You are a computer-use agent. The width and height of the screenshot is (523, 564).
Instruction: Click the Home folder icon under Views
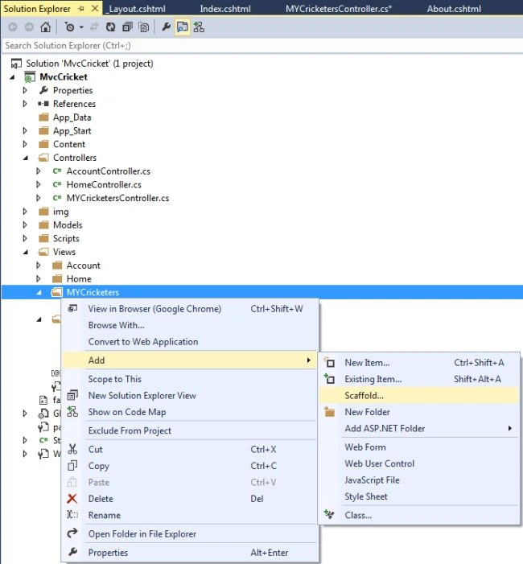coord(57,278)
